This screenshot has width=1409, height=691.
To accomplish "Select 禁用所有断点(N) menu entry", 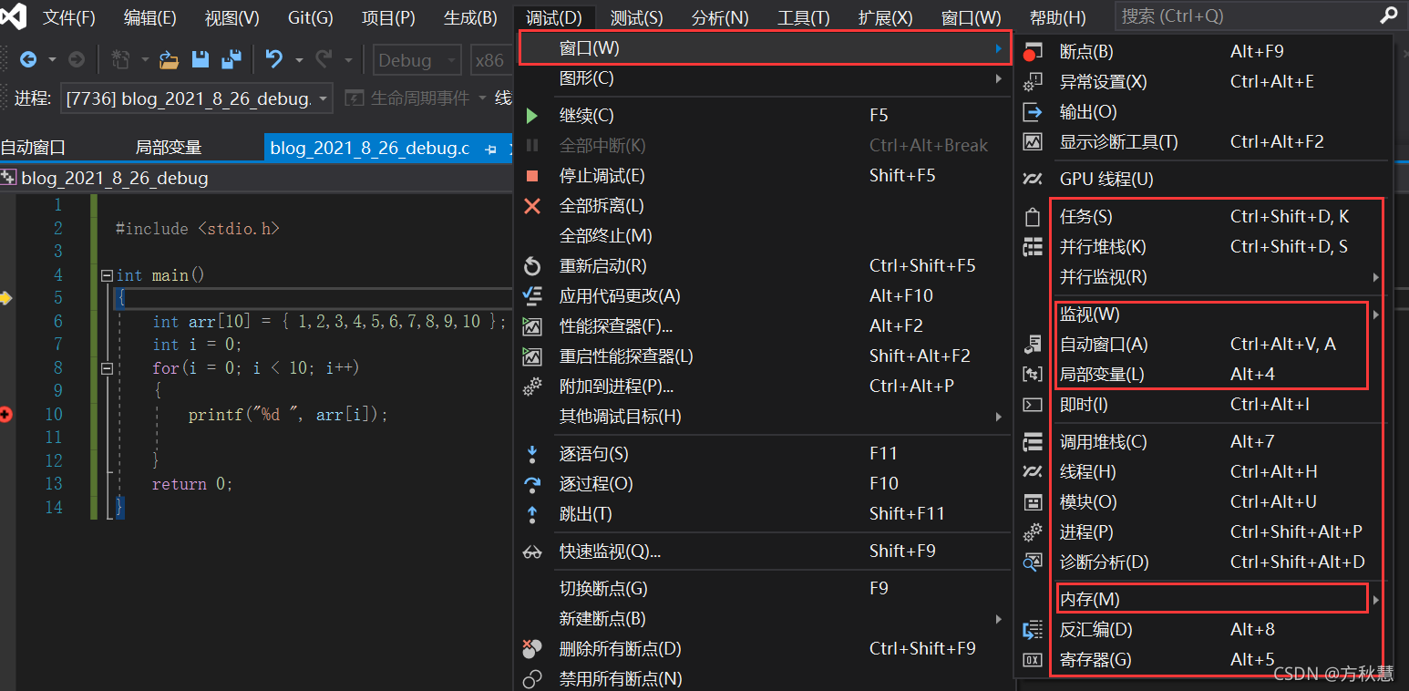I will (x=763, y=679).
